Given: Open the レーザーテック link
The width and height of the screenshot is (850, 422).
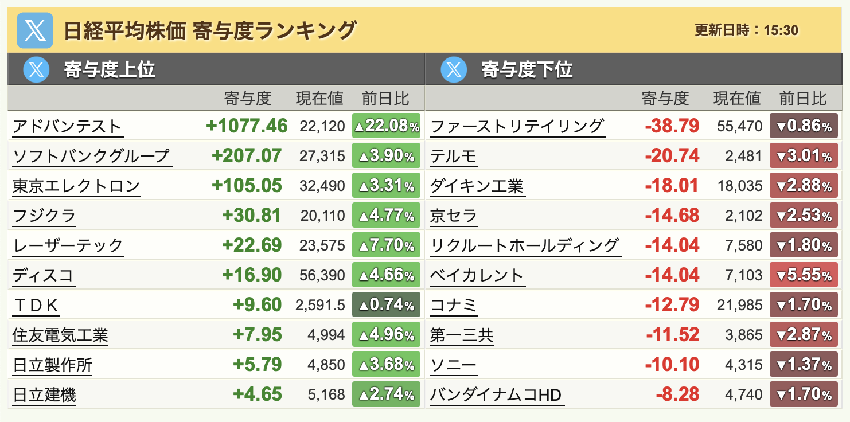Looking at the screenshot, I should (68, 245).
